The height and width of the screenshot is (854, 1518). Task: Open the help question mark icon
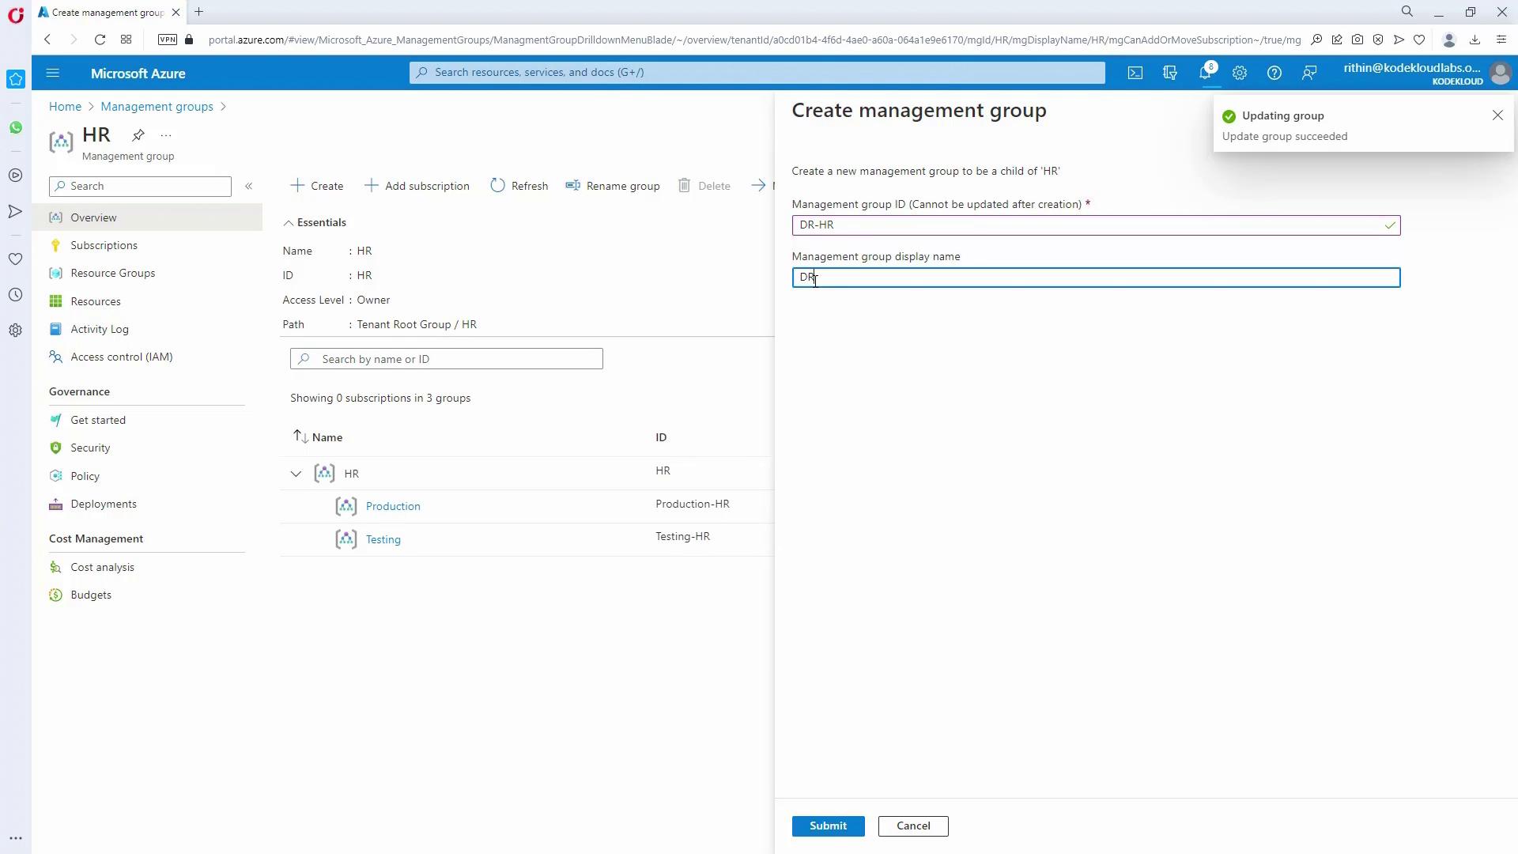[x=1274, y=73]
